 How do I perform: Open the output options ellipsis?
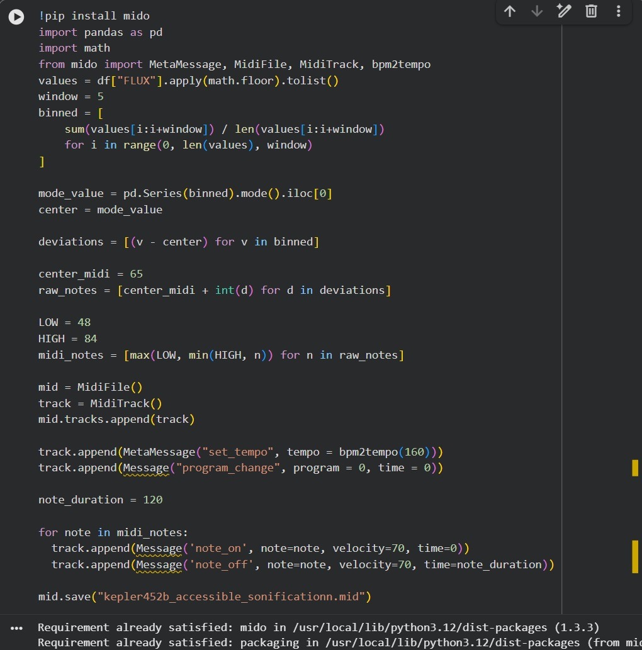pos(16,628)
